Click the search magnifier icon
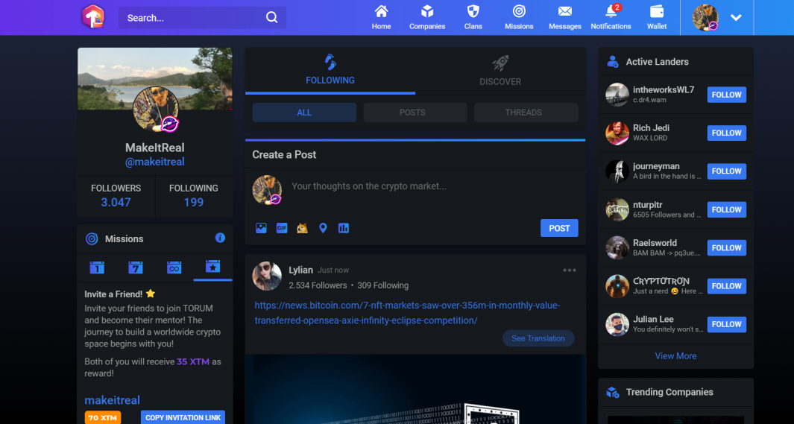The image size is (794, 424). [272, 18]
